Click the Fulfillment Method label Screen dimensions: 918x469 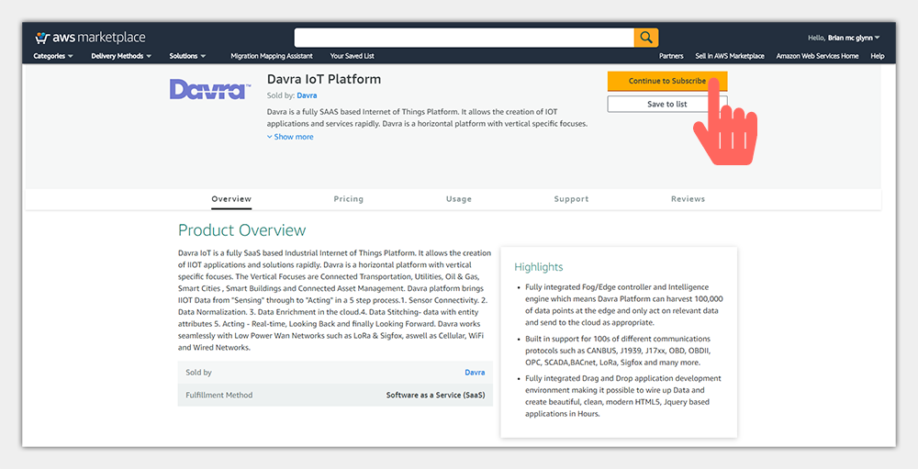(219, 396)
